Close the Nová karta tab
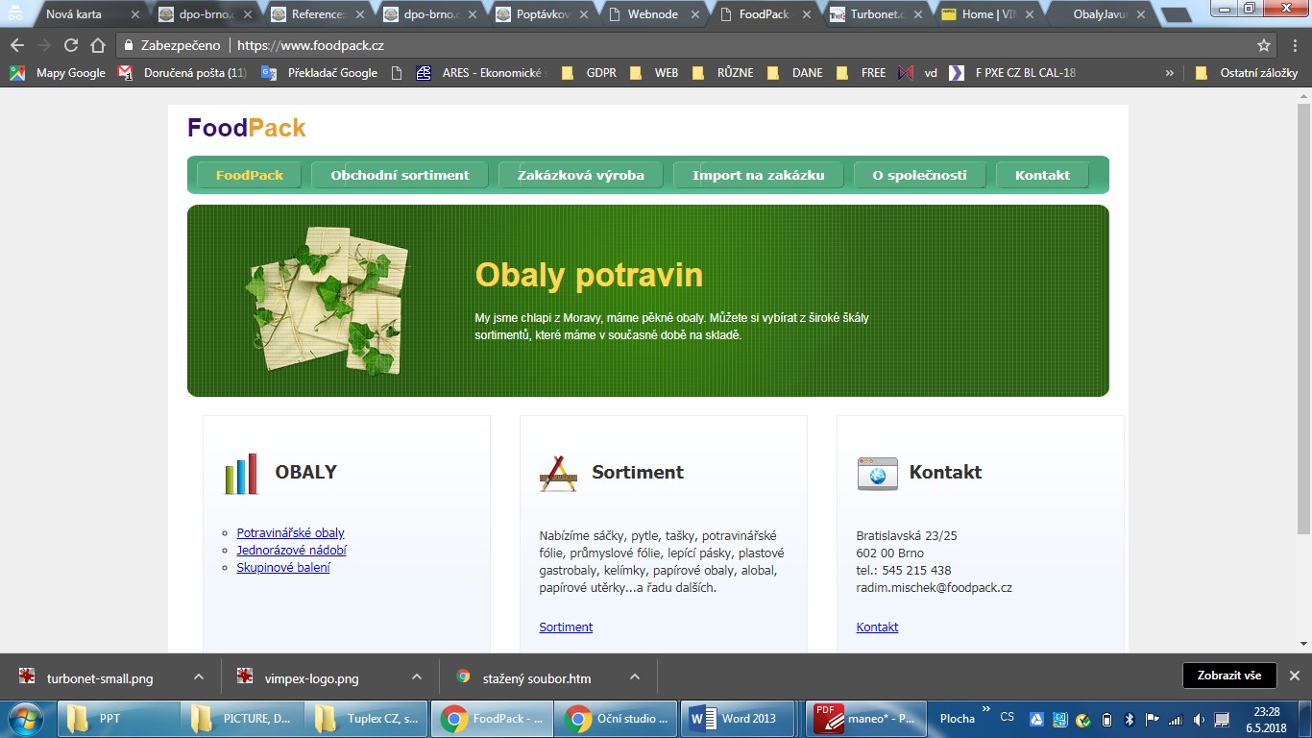Viewport: 1312px width, 738px height. pos(135,14)
